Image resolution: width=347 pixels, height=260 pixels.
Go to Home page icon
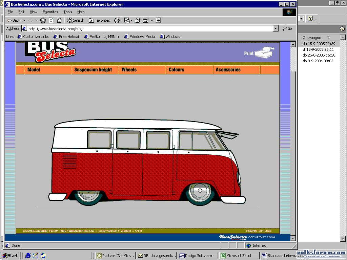tap(59, 20)
